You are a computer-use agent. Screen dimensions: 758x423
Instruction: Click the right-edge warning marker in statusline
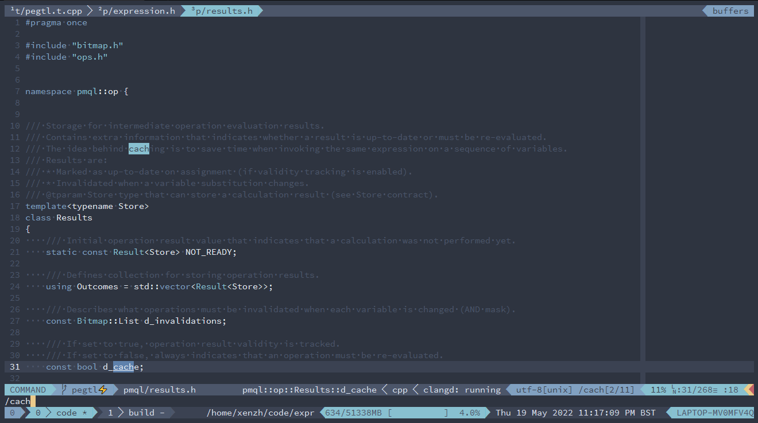749,390
